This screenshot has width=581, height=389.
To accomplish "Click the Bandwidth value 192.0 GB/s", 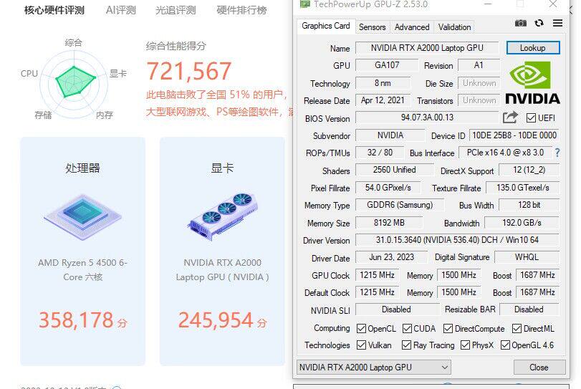I will click(x=522, y=223).
